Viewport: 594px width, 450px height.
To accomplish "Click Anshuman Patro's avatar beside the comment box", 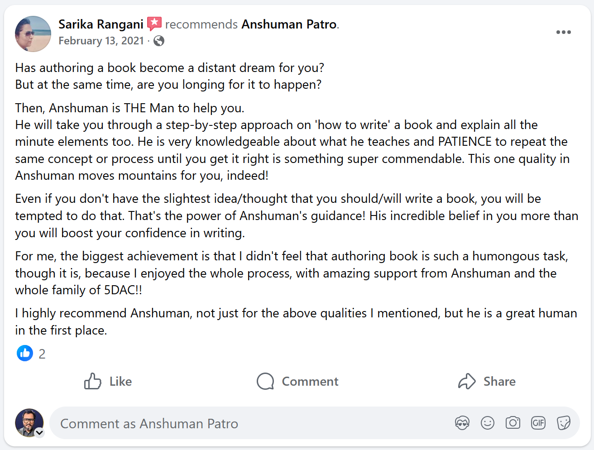I will [29, 422].
